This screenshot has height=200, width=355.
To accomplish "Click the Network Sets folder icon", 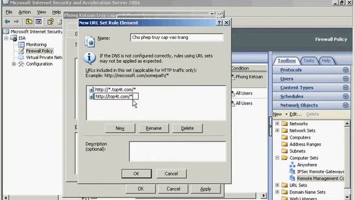I will pos(285,131).
